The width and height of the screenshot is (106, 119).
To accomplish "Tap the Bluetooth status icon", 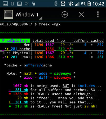I will click(56, 4).
